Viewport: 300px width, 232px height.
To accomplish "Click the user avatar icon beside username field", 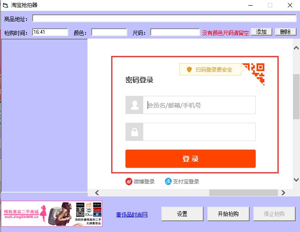I will coord(135,105).
